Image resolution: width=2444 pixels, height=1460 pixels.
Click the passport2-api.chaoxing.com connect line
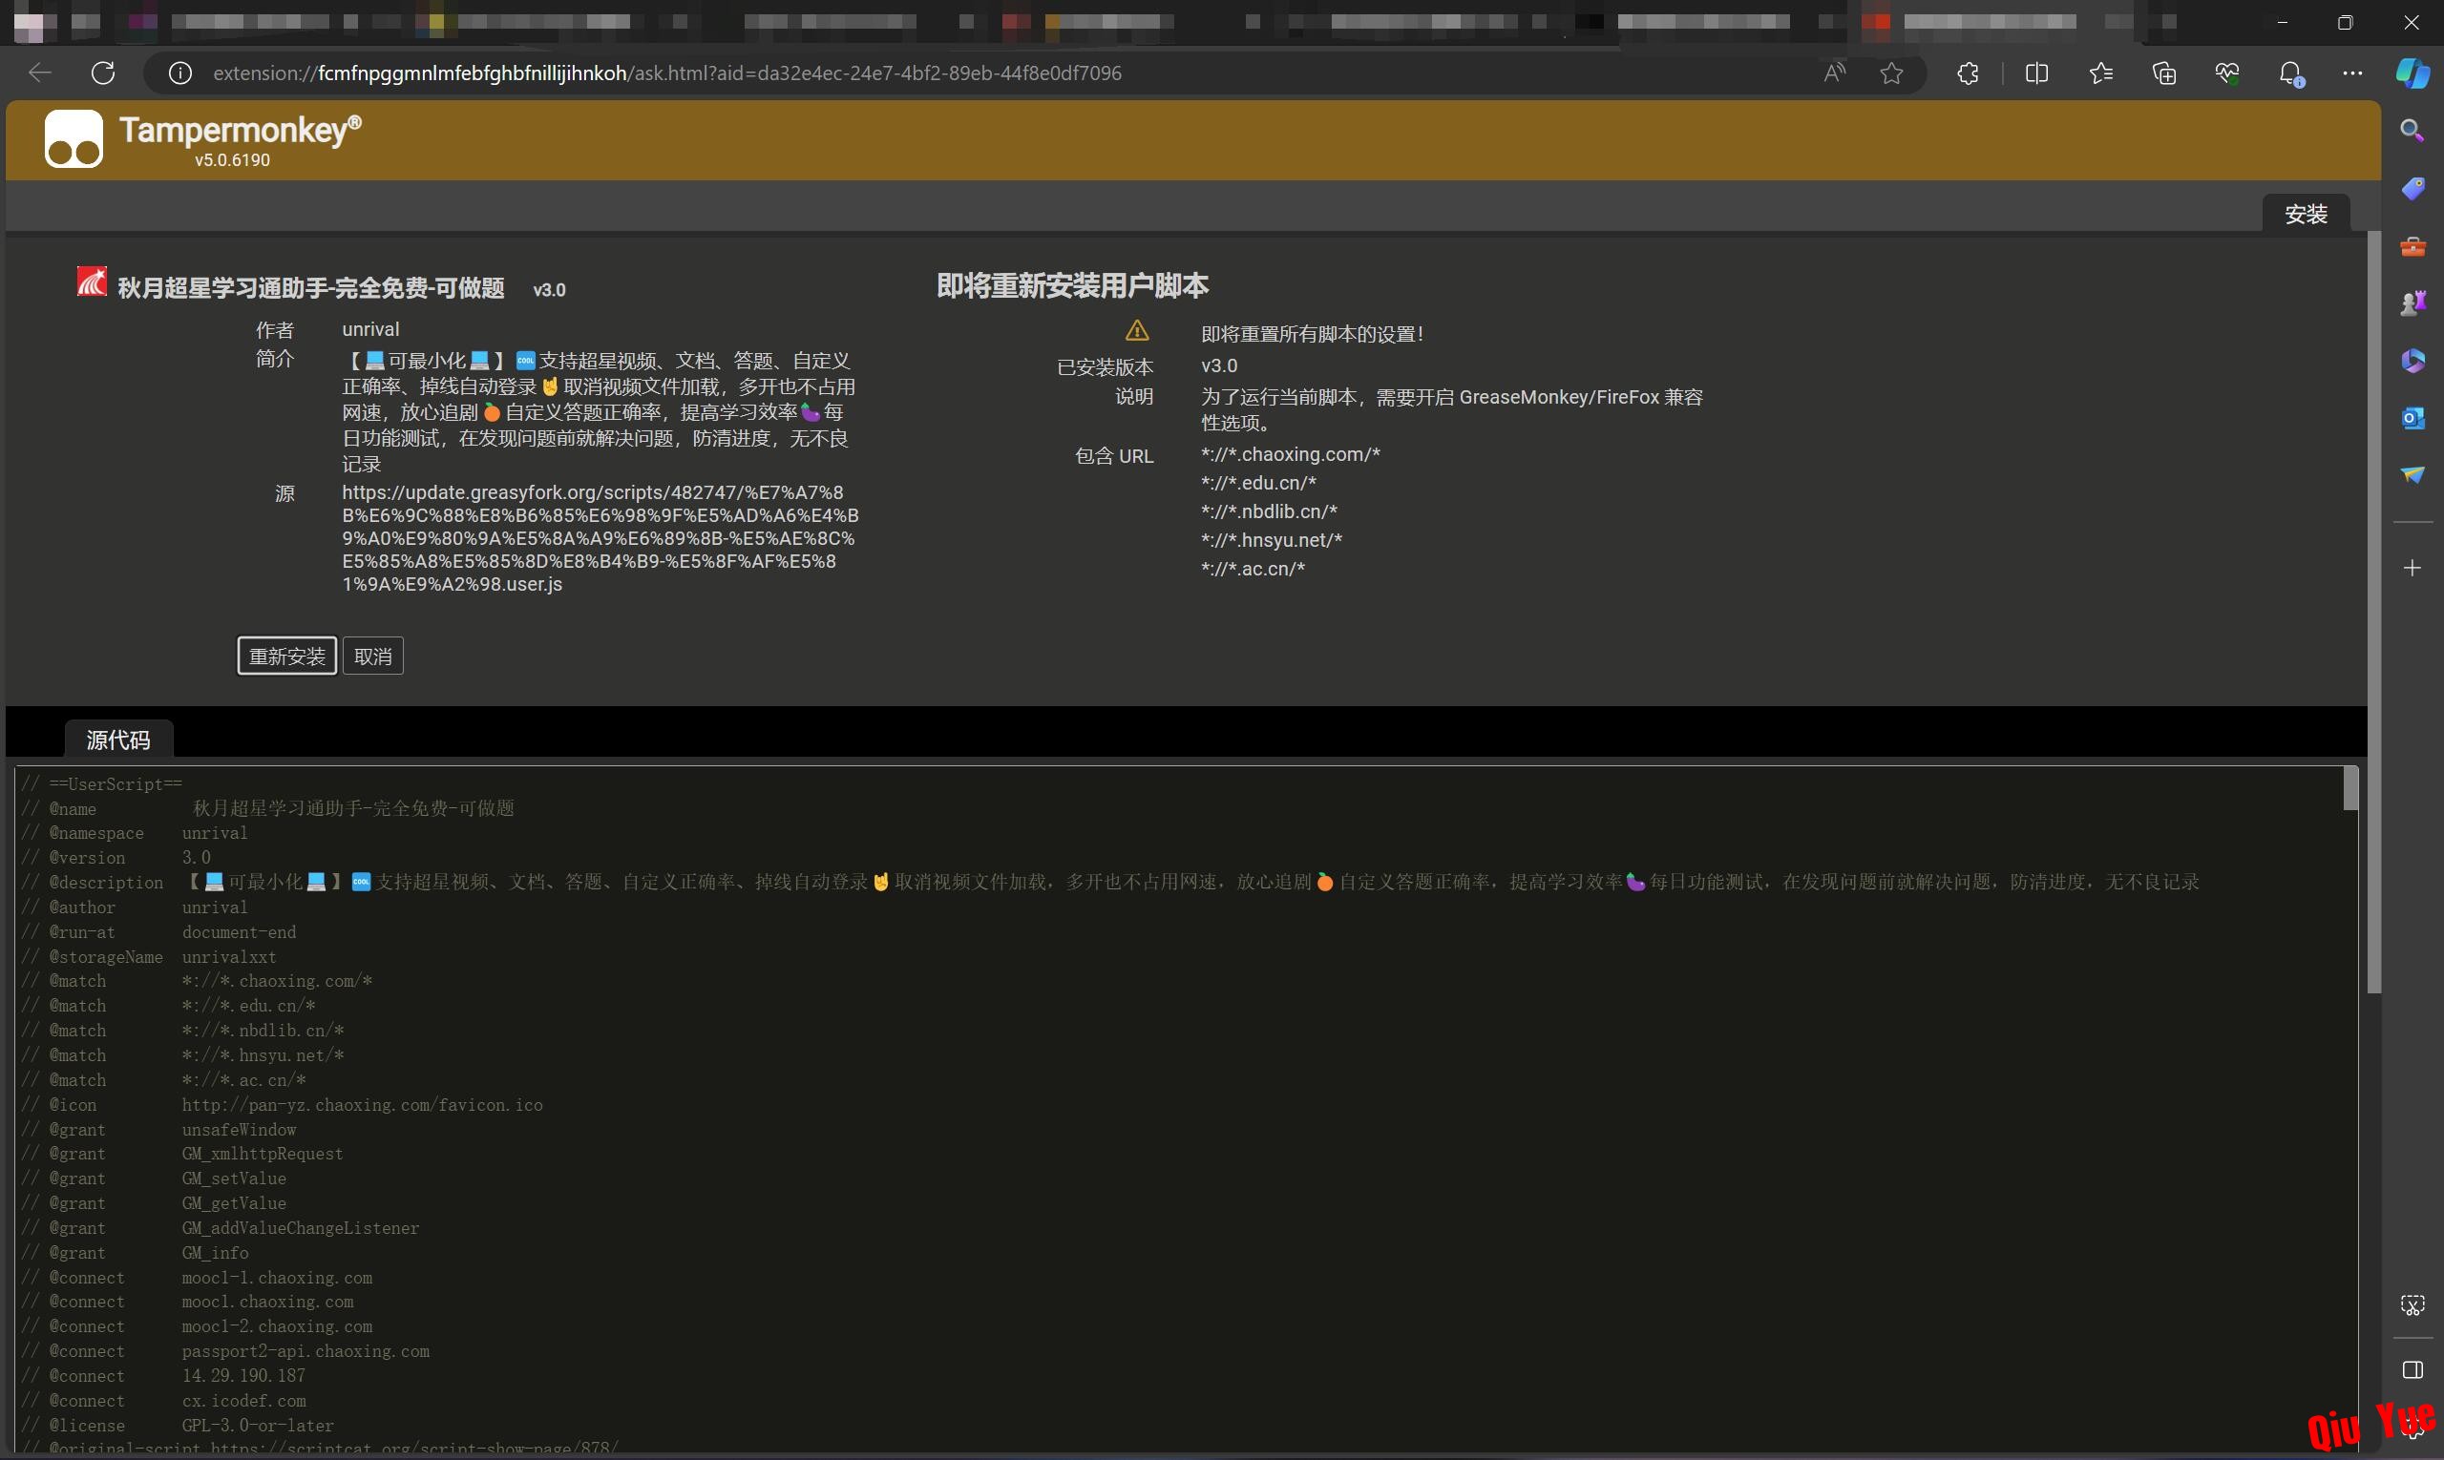(x=226, y=1352)
